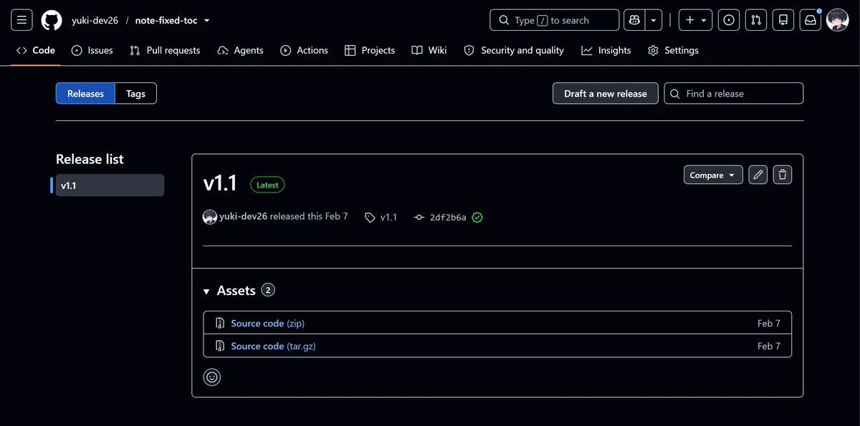Expand the Copilot dropdown arrow
The image size is (860, 426).
tap(654, 20)
